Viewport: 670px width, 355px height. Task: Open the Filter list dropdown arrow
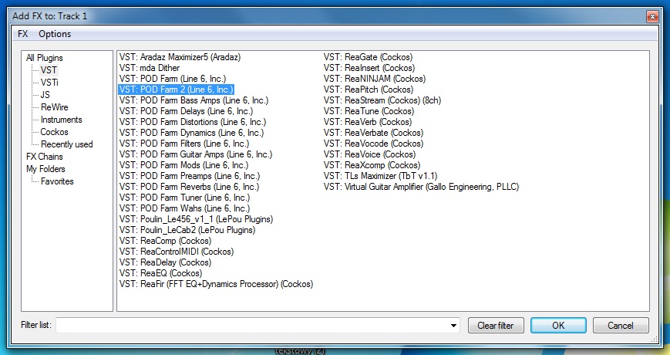pos(453,326)
